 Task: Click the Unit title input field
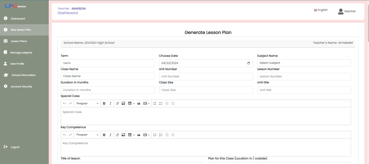304,90
